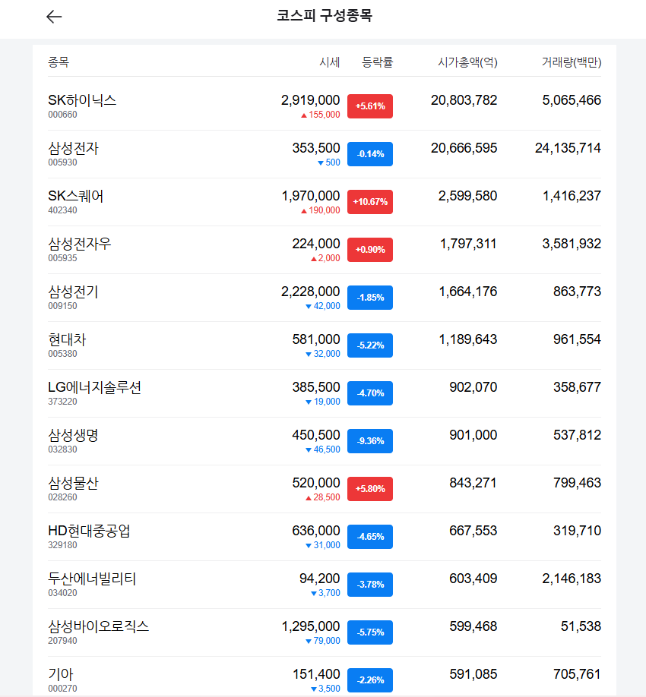Sort by the 등락률 column header
Viewport: 646px width, 697px height.
pyautogui.click(x=377, y=62)
